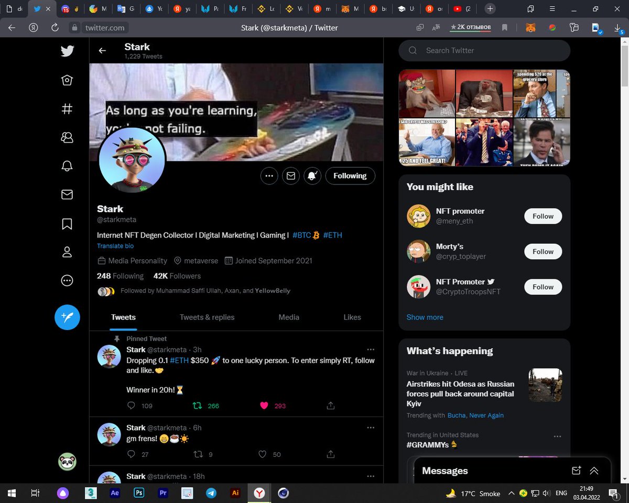View the 248 Following list
Image resolution: width=629 pixels, height=503 pixels.
tap(120, 276)
